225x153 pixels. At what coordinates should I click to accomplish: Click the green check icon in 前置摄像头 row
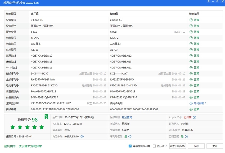click(x=191, y=97)
